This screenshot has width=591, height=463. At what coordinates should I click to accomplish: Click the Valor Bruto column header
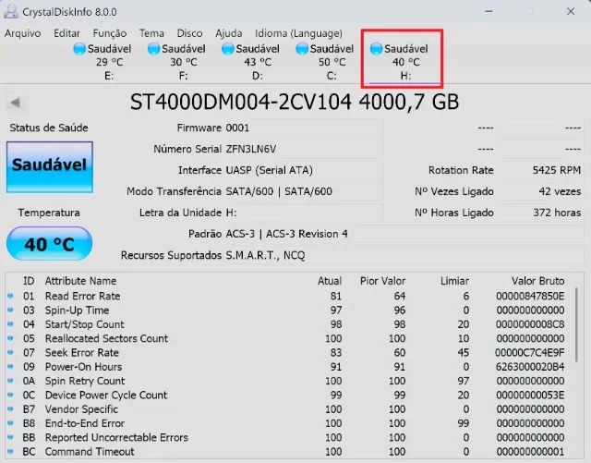pyautogui.click(x=537, y=281)
